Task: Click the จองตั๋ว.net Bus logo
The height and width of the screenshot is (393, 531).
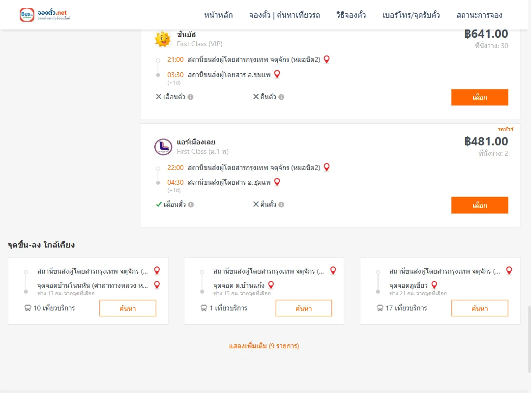Action: coord(45,15)
